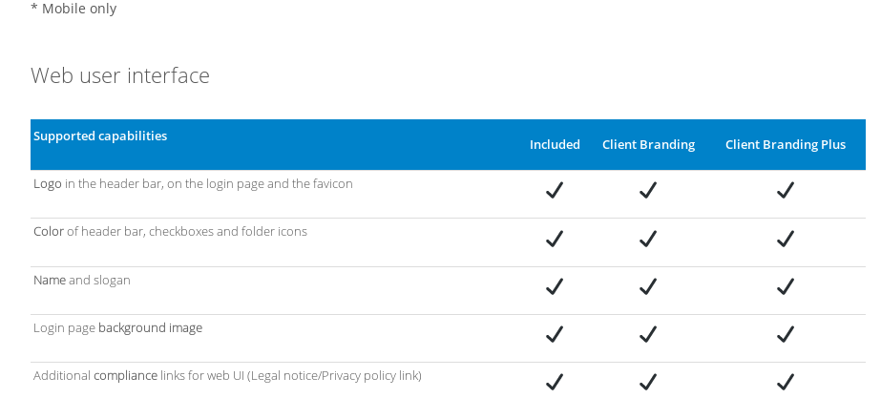This screenshot has height=419, width=881.
Task: Click background image Client Branding Plus checkmark
Action: (786, 334)
